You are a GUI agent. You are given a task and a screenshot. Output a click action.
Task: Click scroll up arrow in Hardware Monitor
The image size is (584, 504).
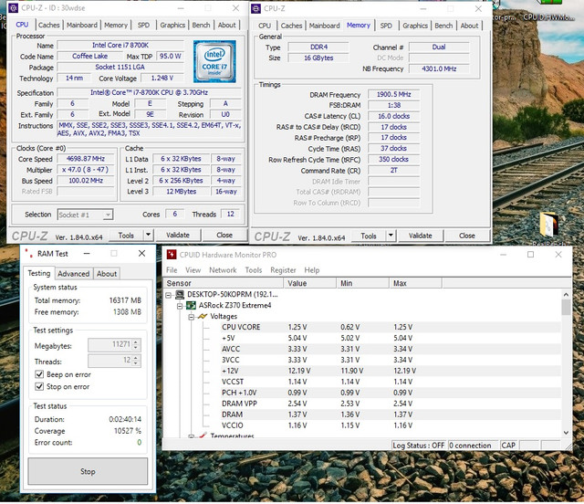click(566, 295)
